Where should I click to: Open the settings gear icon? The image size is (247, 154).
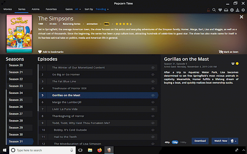(x=243, y=10)
